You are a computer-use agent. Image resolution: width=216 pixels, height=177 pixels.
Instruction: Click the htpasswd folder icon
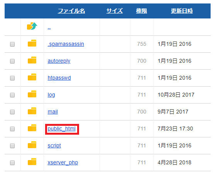click(x=32, y=77)
